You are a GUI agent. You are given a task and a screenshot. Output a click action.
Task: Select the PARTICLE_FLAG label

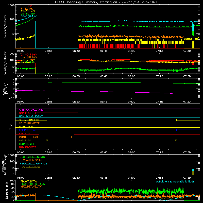tap(28, 137)
